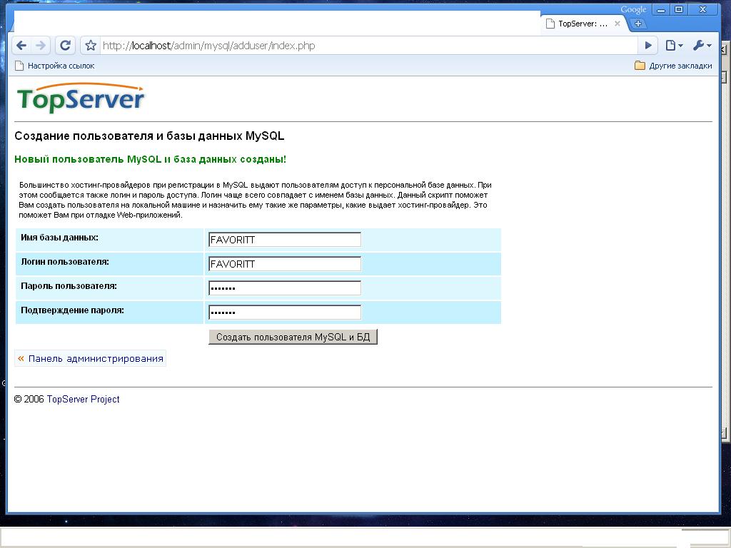Select the TopServer tab
This screenshot has height=548, width=731.
[x=583, y=24]
